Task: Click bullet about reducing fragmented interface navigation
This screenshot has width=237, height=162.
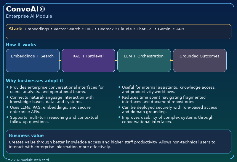Action: click(164, 100)
